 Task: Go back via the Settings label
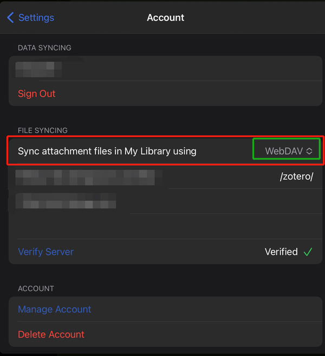[x=36, y=18]
